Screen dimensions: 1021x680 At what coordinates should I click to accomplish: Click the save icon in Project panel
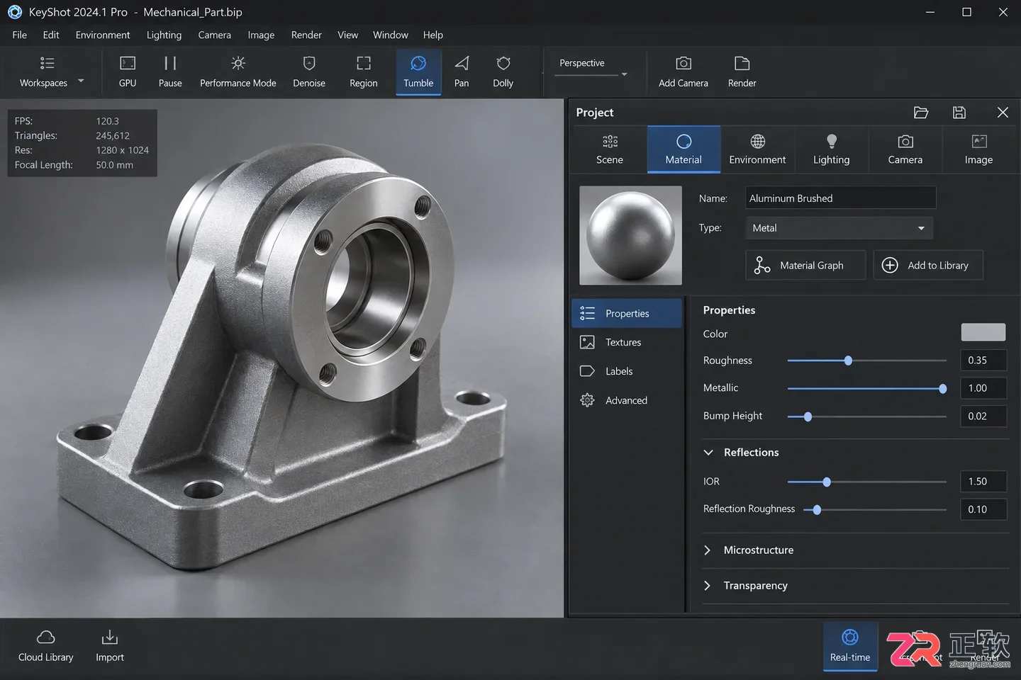pyautogui.click(x=959, y=113)
